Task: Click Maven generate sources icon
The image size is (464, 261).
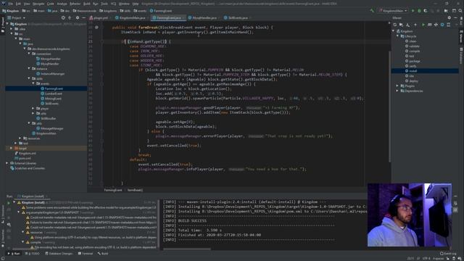Action: tap(401, 25)
